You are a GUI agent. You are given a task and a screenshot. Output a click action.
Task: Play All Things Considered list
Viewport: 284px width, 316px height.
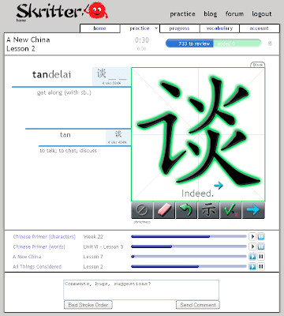pos(252,266)
